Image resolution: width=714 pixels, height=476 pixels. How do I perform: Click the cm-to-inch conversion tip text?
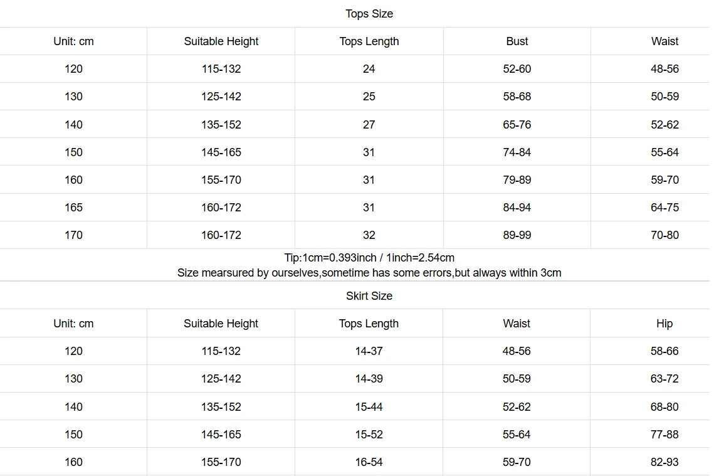coord(369,258)
